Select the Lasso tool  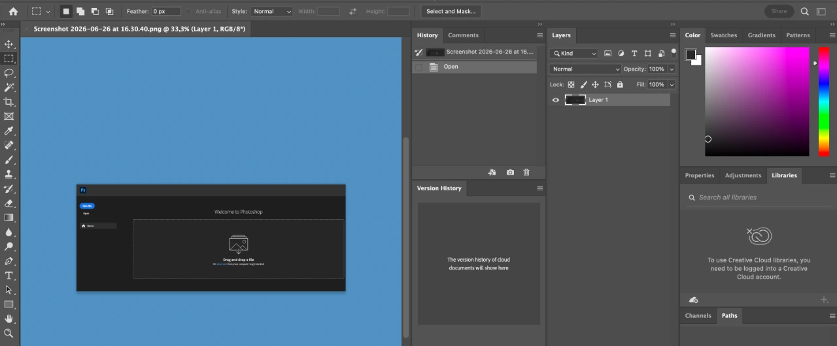tap(9, 73)
